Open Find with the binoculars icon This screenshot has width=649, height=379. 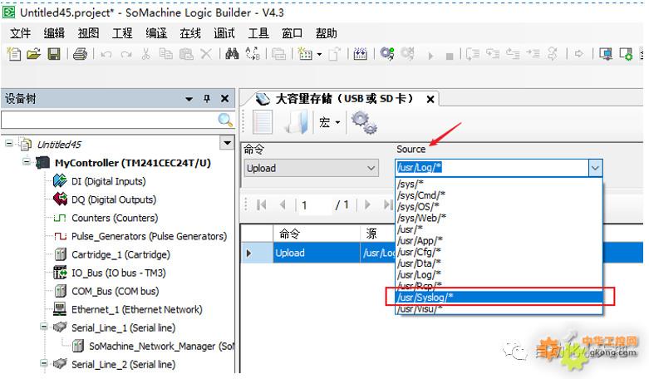point(232,54)
